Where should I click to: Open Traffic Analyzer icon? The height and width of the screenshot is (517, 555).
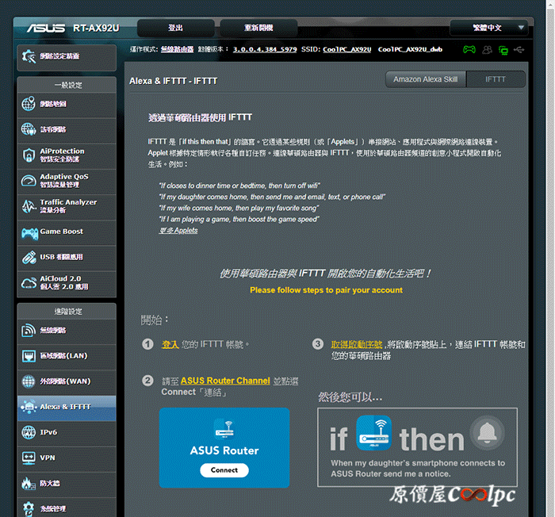[x=29, y=206]
